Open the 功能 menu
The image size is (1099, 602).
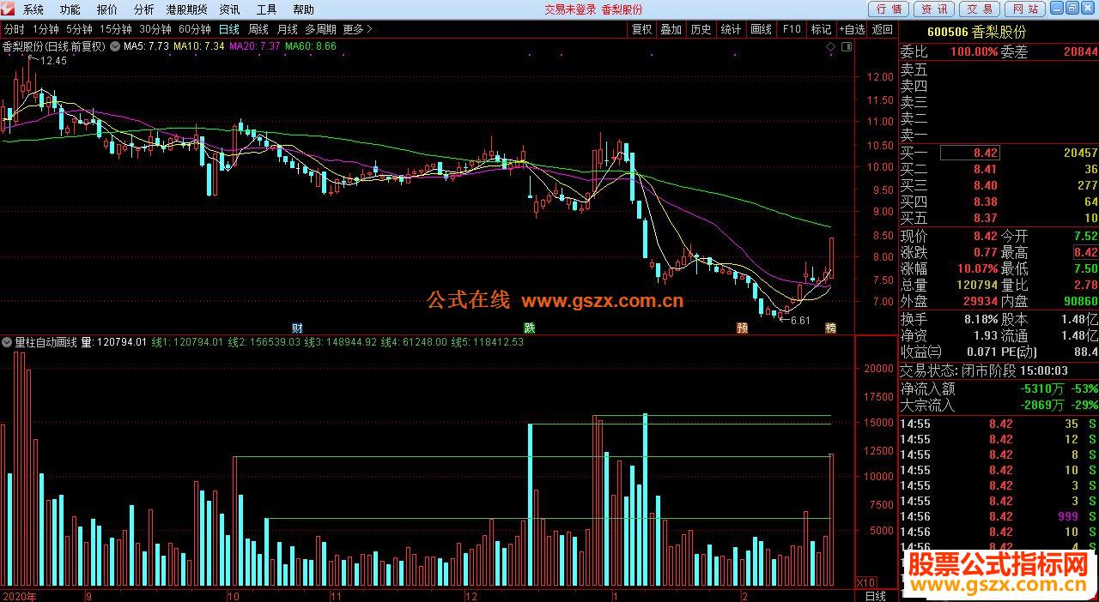click(x=70, y=9)
